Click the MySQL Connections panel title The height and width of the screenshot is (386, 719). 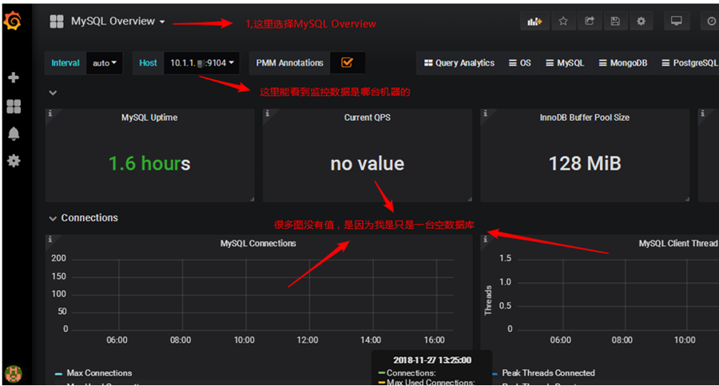258,243
